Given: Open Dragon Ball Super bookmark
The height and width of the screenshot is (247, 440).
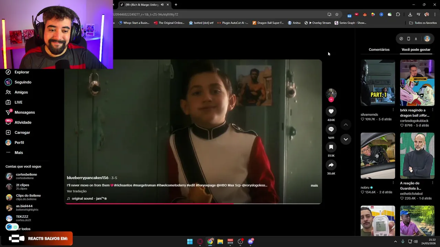Looking at the screenshot, I should pos(268,23).
